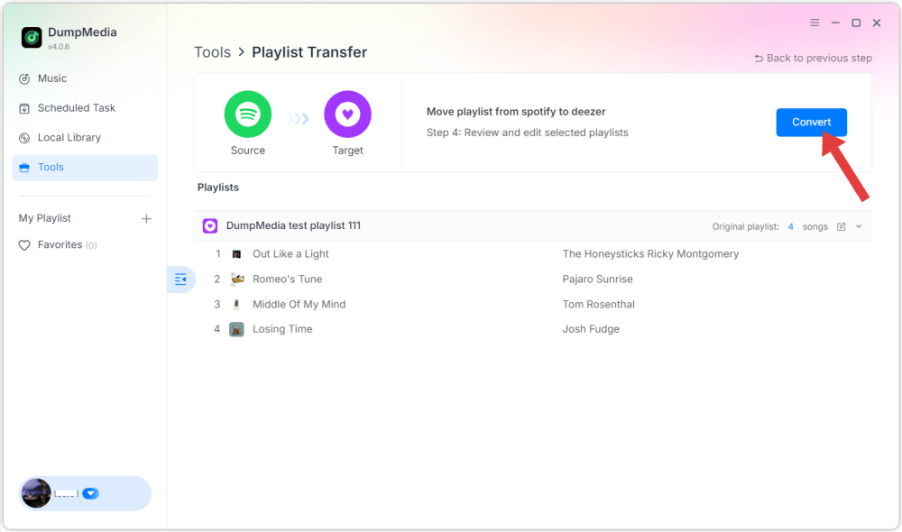Viewport: 902px width, 532px height.
Task: Click the user profile avatar thumbnail
Action: click(36, 493)
